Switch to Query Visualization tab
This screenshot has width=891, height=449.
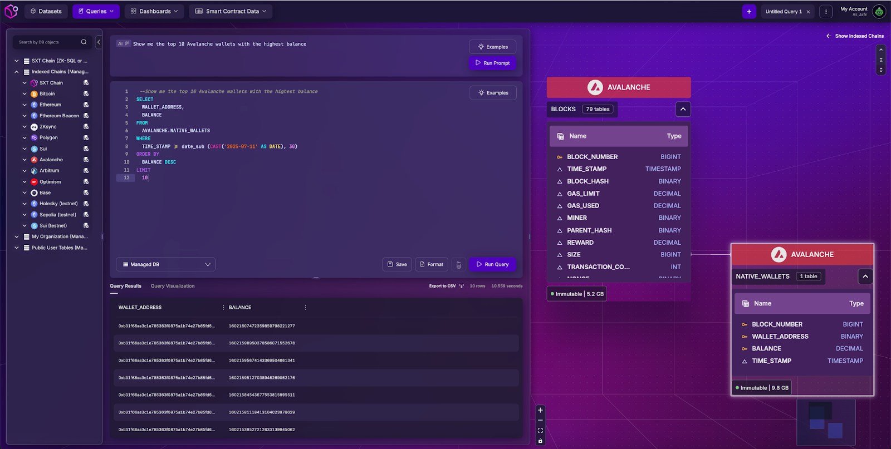tap(173, 286)
